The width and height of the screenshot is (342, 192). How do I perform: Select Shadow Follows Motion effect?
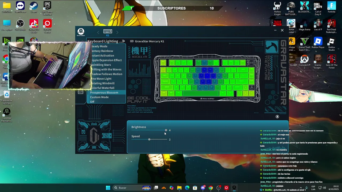click(x=106, y=74)
